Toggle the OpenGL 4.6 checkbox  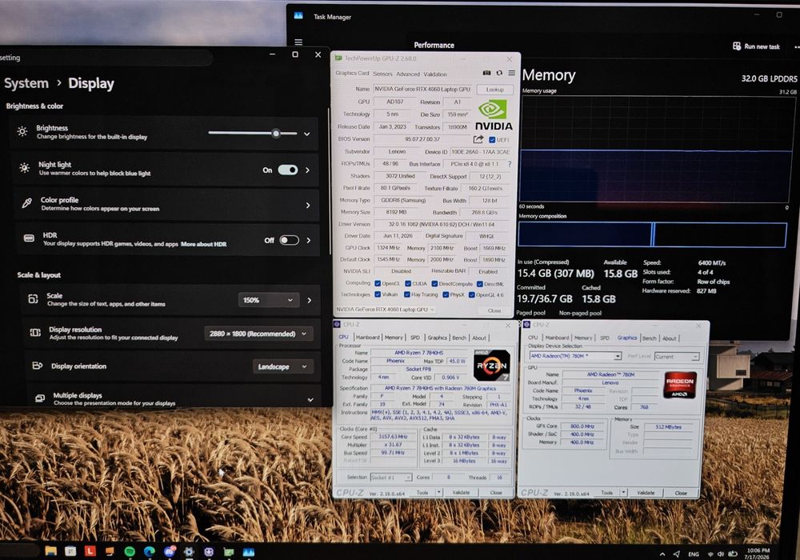click(472, 294)
